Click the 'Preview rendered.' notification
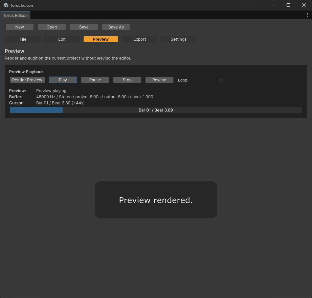This screenshot has height=298, width=312. (x=156, y=200)
